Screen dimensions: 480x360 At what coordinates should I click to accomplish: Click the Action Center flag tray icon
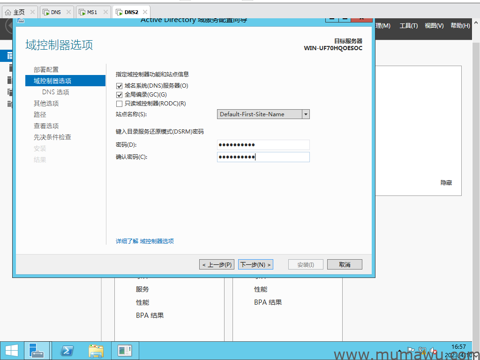click(411, 350)
